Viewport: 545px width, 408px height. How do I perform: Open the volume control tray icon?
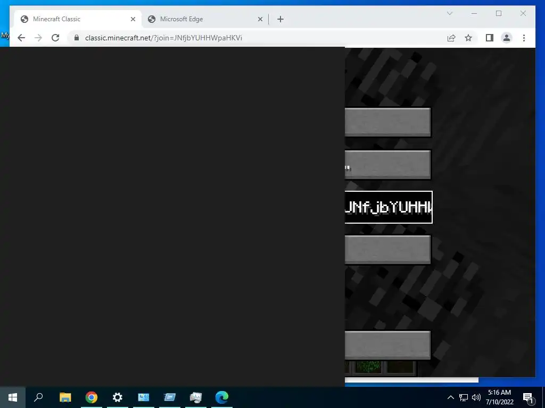[x=476, y=397]
